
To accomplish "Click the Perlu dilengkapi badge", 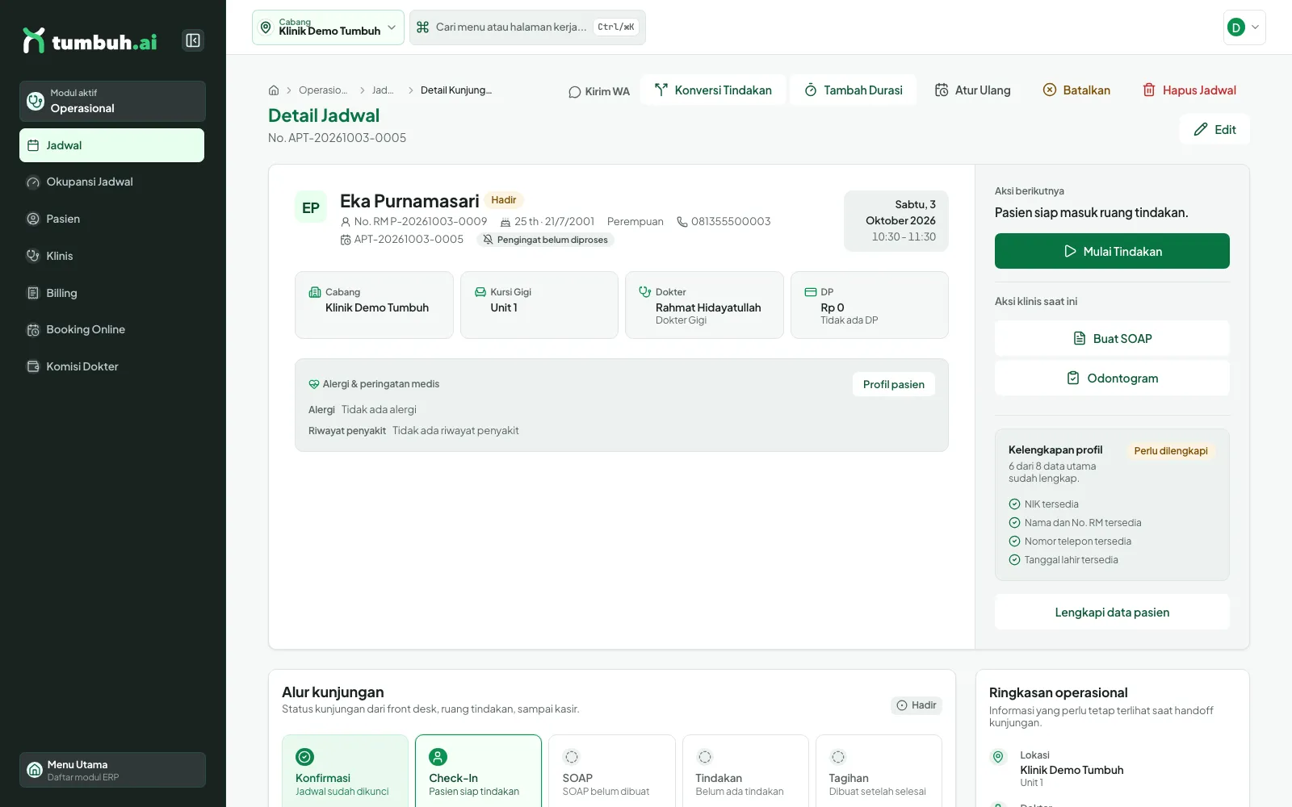I will point(1171,451).
